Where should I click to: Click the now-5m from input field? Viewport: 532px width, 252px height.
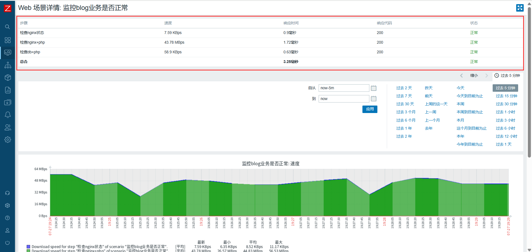pos(344,88)
